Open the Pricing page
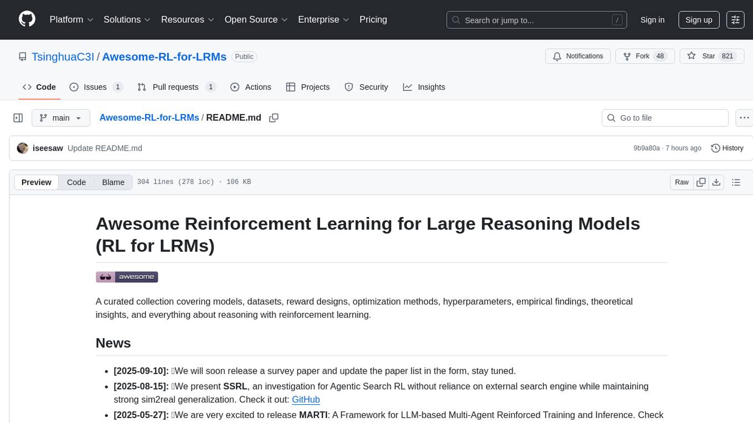This screenshot has width=753, height=423. coord(373,19)
